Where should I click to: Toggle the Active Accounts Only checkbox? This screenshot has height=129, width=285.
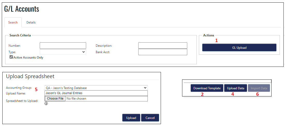(11, 57)
